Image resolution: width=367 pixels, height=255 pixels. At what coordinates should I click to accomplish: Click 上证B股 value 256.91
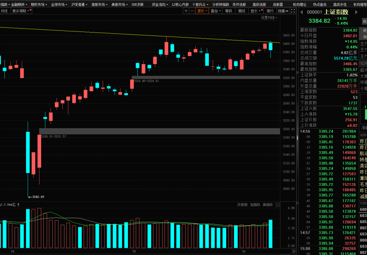(351, 120)
